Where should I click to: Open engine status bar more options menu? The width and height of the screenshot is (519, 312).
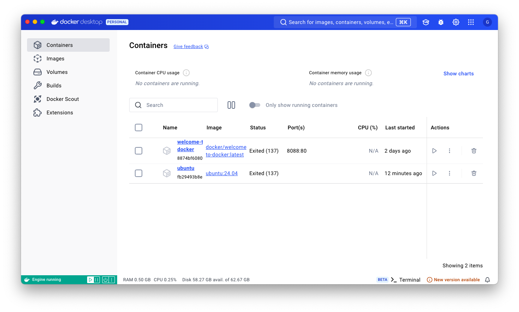(112, 280)
